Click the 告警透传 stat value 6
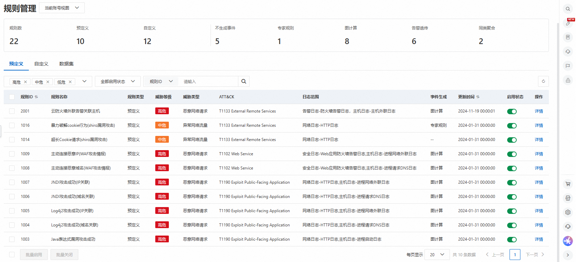576x262 pixels. (414, 41)
